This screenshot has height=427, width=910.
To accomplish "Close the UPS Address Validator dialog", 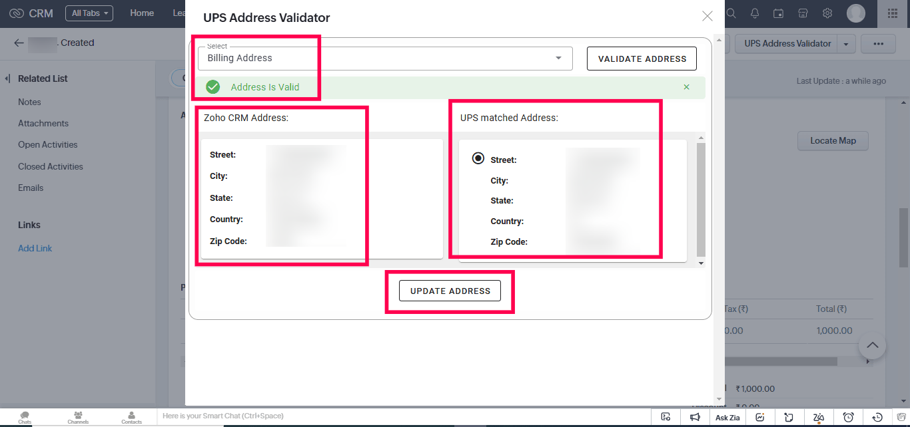I will click(707, 17).
